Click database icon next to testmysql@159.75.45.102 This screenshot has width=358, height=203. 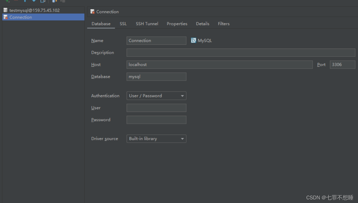[x=5, y=10]
